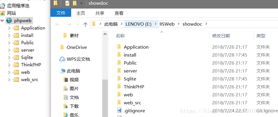Switch to the 共享 ribbon tab
Viewport: 278px width, 117px height.
[x=100, y=13]
